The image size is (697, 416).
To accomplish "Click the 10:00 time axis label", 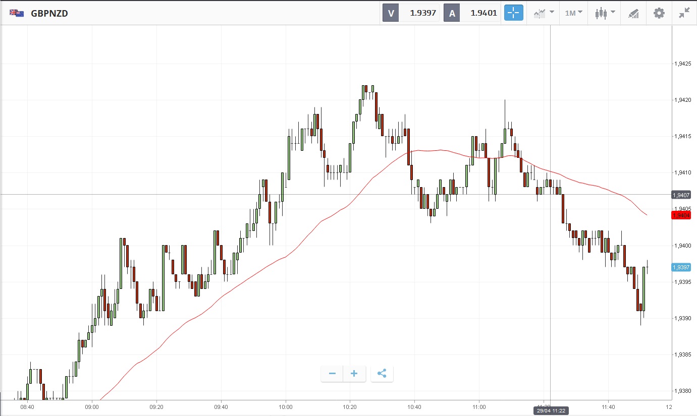I will point(286,407).
